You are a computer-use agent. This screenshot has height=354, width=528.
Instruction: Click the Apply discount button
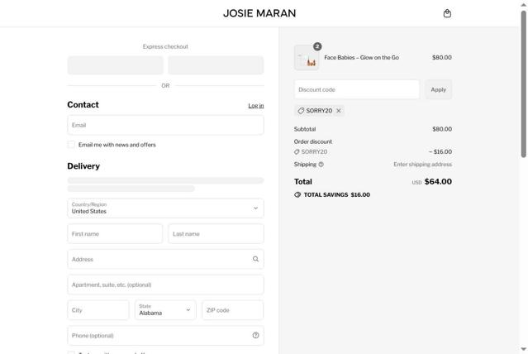click(x=438, y=89)
